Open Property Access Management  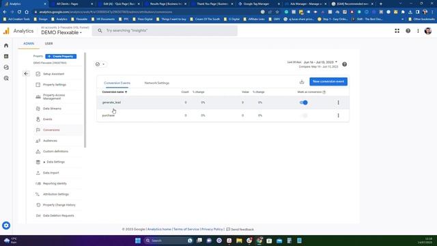pos(54,97)
